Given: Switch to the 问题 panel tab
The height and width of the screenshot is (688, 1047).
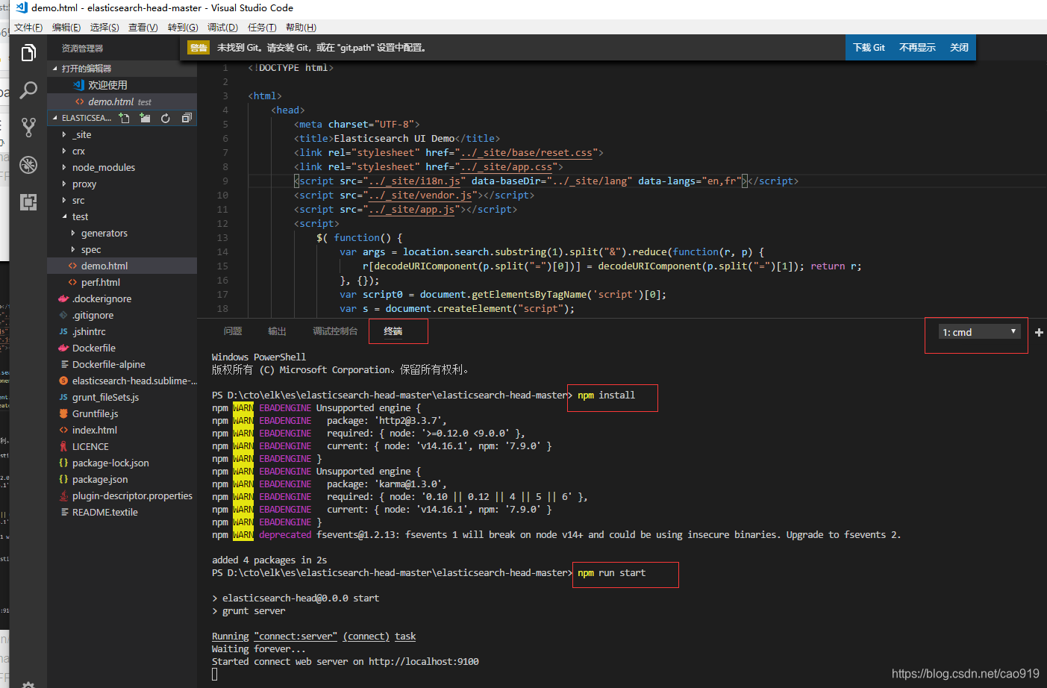Looking at the screenshot, I should pos(233,331).
